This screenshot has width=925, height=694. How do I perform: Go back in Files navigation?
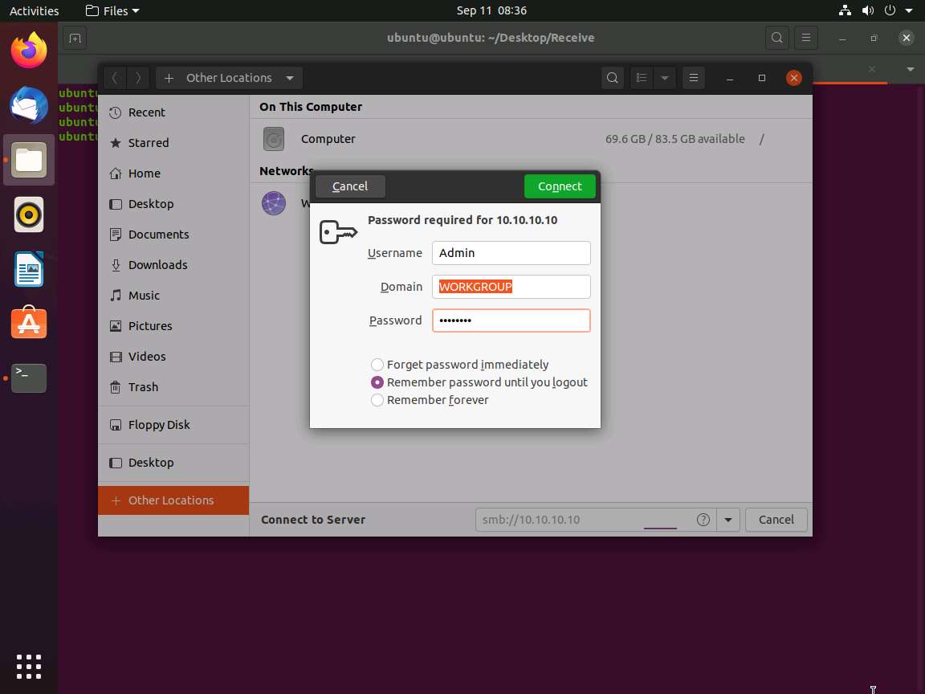[x=115, y=78]
